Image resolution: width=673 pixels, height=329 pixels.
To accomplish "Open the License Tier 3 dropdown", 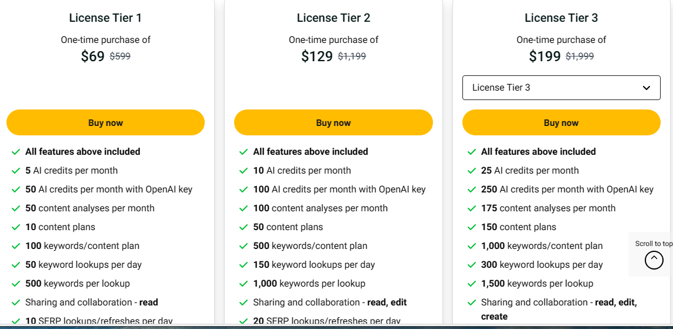I will point(561,88).
